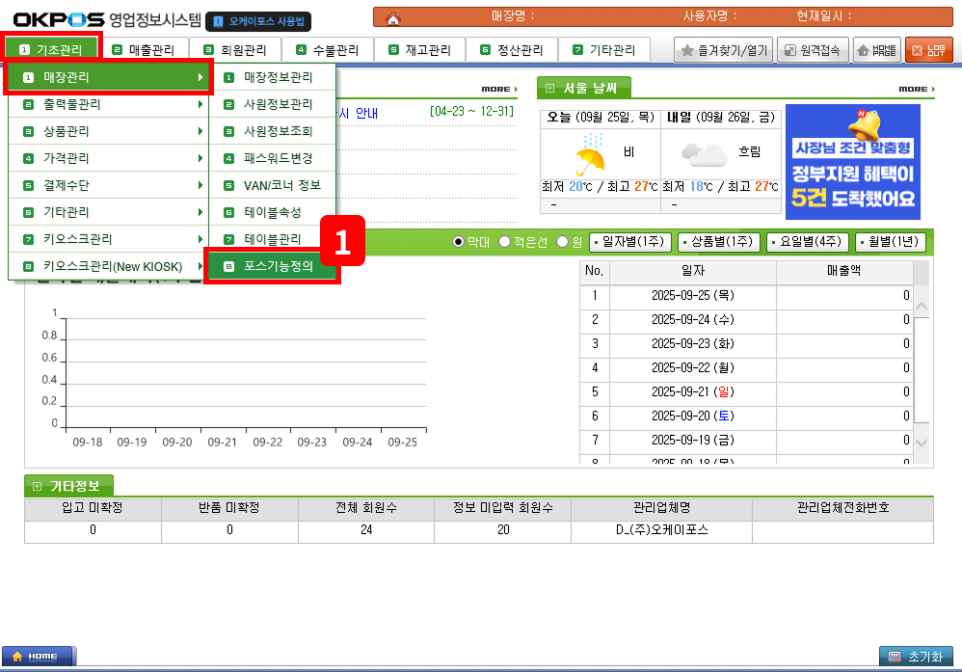Select the 꺽은선 line chart radio button

click(x=504, y=242)
